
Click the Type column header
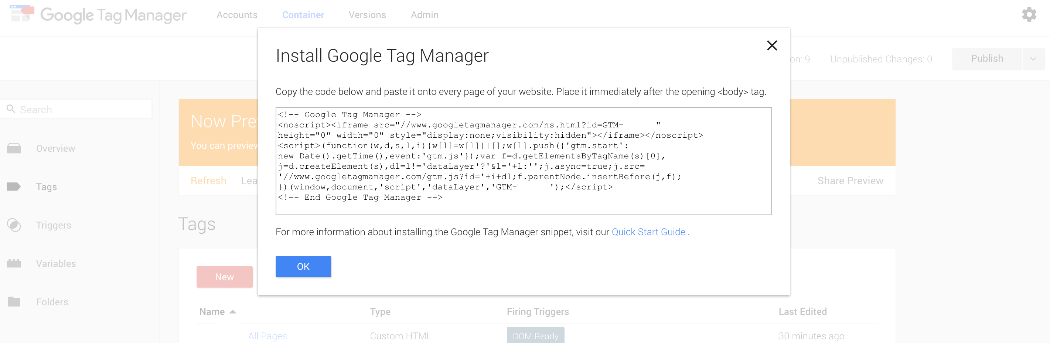(380, 312)
